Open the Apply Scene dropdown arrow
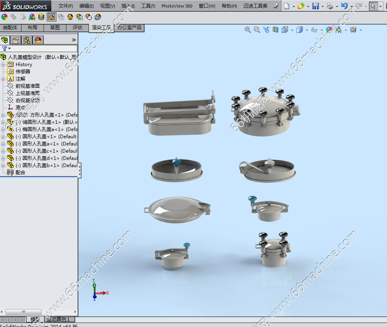 346,30
